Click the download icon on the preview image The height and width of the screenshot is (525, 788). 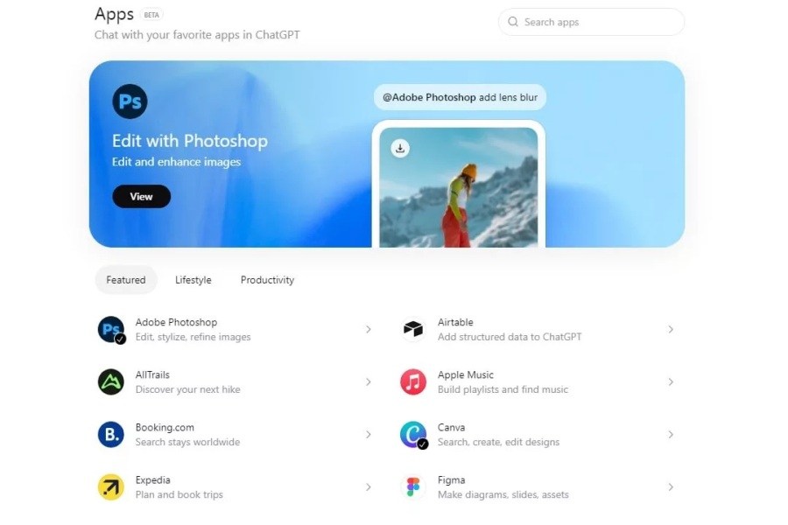[400, 148]
